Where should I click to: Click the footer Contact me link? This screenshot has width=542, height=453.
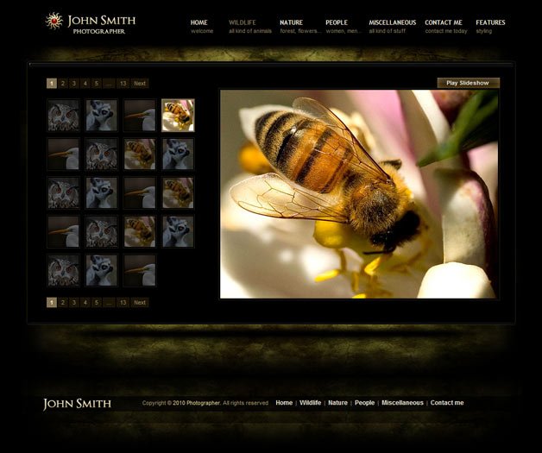tap(447, 403)
